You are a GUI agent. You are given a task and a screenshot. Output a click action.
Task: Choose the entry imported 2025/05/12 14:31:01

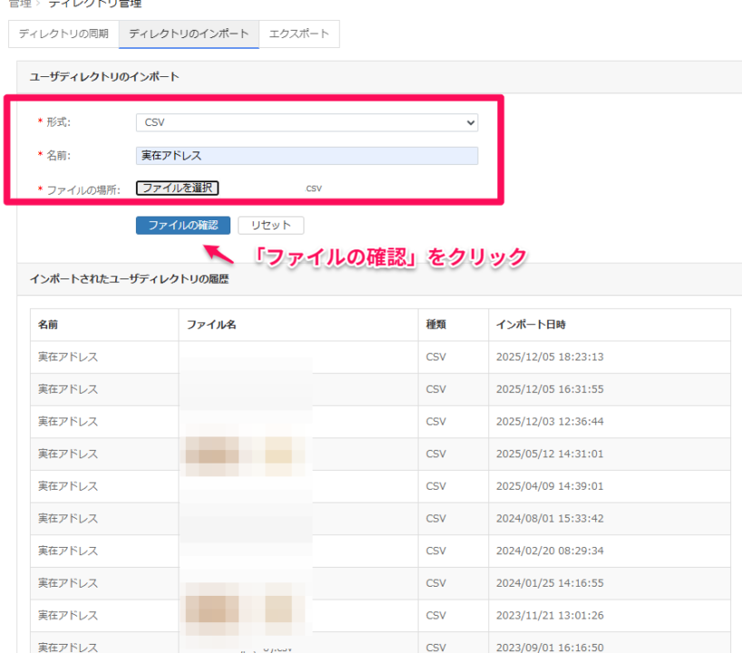[549, 454]
